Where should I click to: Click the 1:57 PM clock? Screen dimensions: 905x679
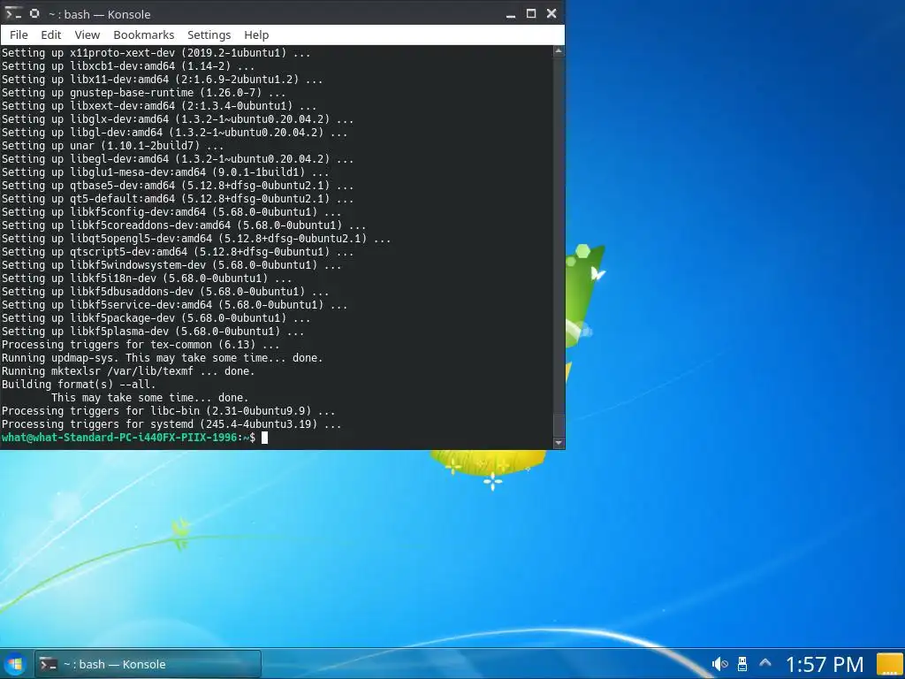tap(825, 665)
